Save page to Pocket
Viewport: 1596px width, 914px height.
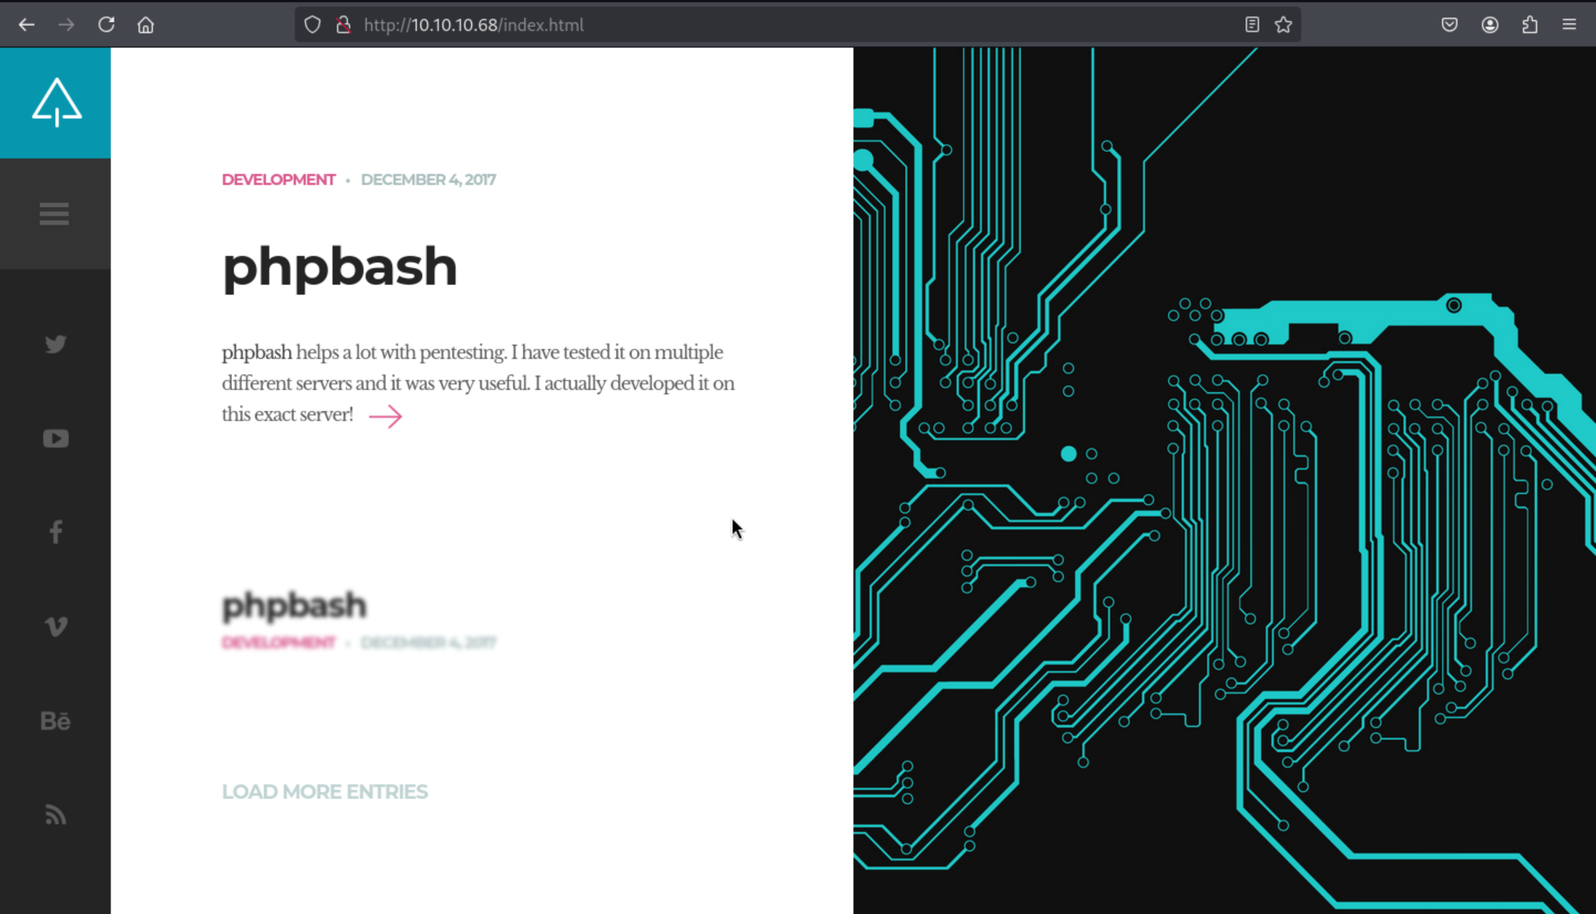pyautogui.click(x=1449, y=25)
